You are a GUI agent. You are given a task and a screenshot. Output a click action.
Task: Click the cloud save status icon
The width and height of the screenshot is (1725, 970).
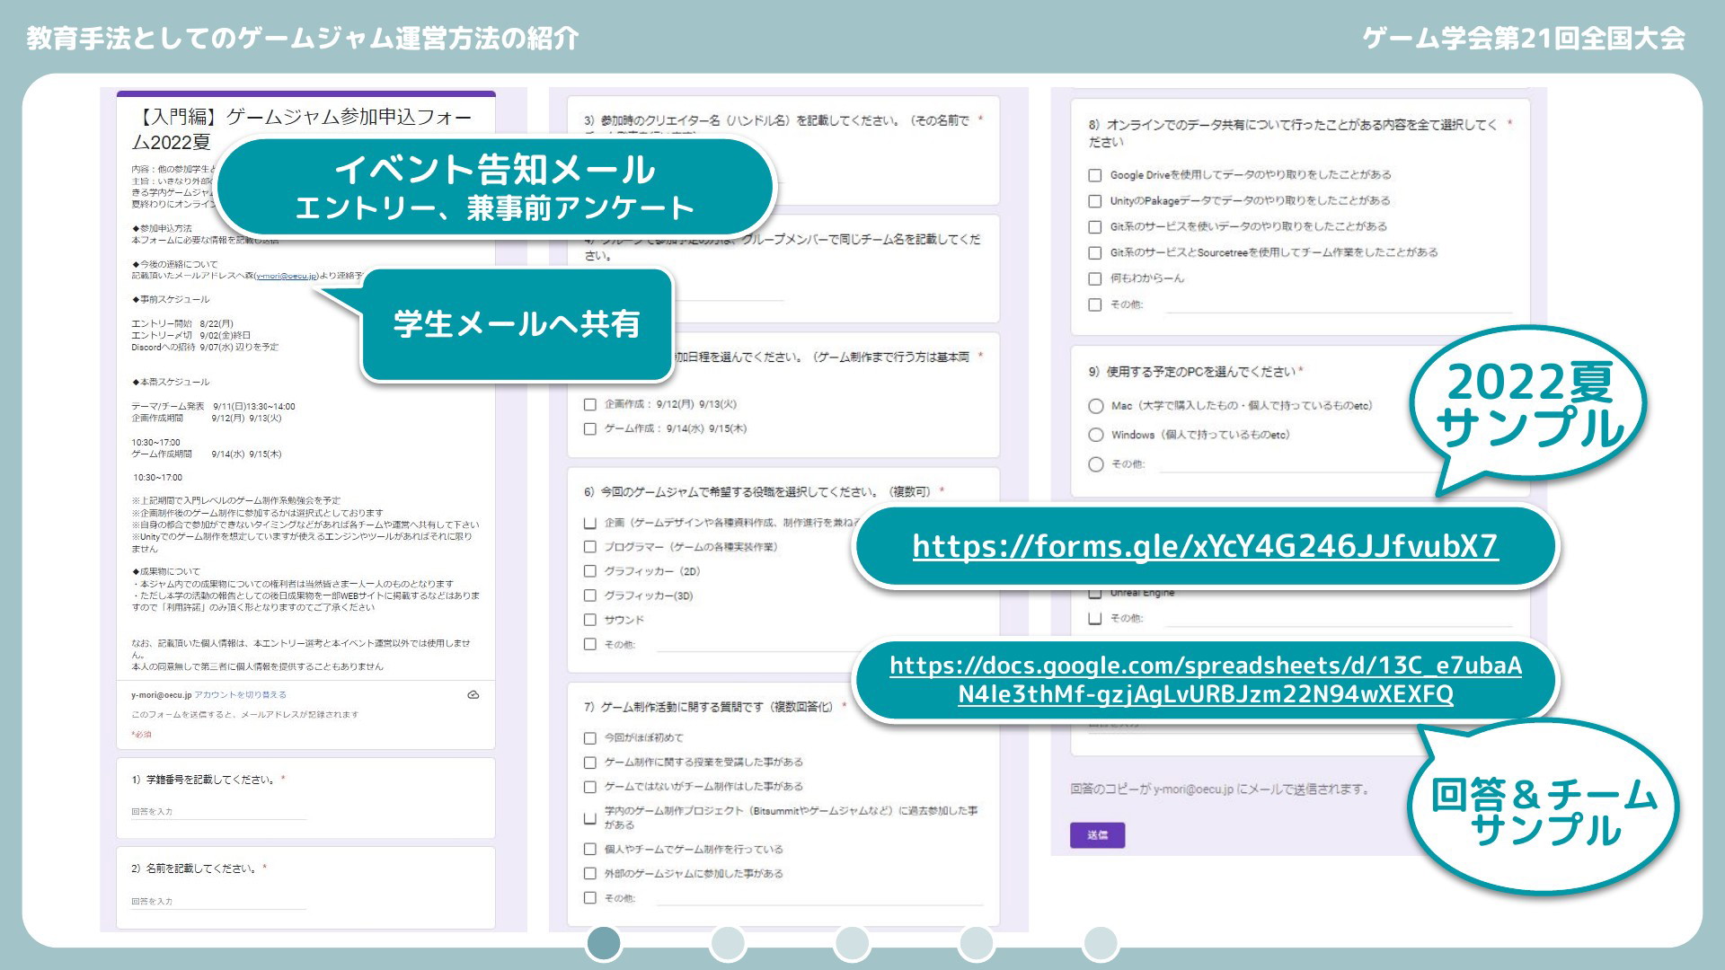pos(473,694)
